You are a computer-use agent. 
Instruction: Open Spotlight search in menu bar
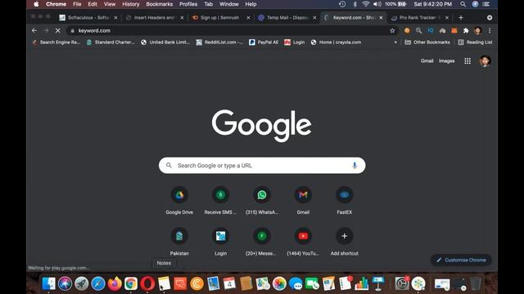(463, 4)
